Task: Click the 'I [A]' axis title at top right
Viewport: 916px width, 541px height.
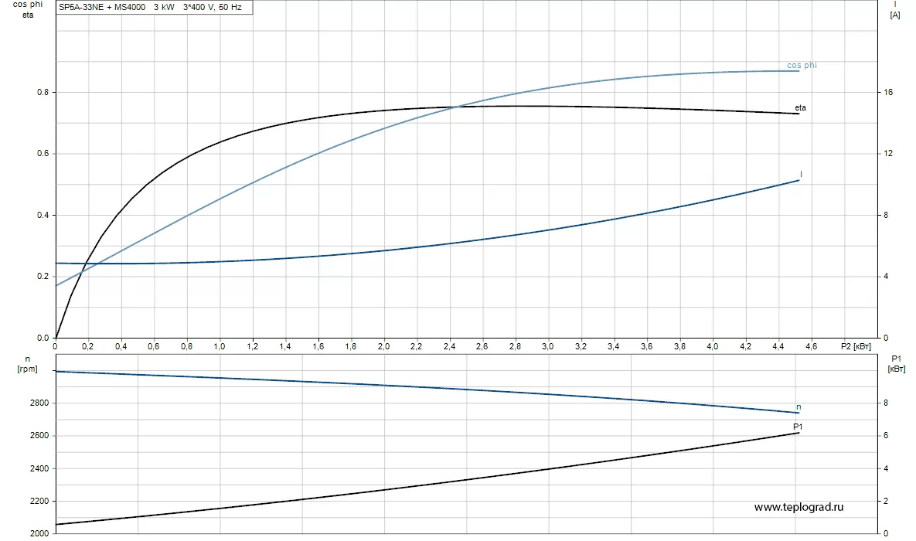Action: 894,9
